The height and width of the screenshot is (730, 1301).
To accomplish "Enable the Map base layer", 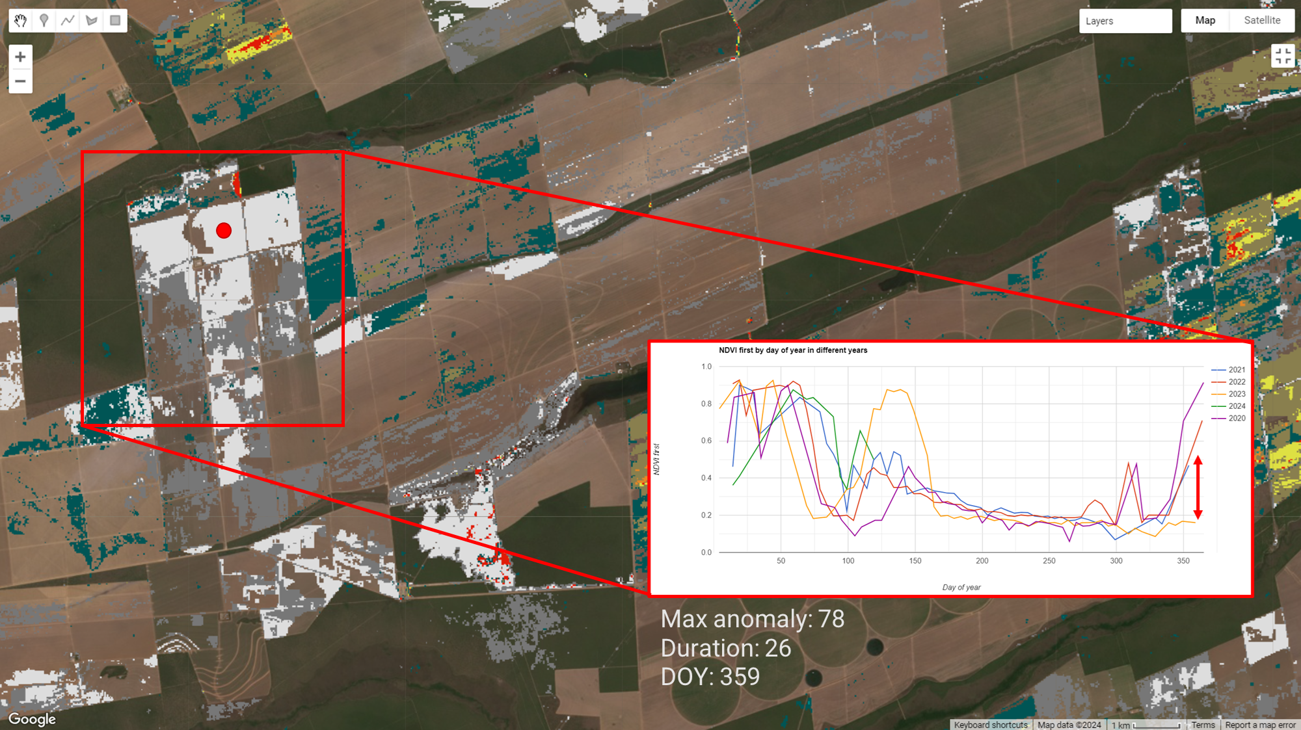I will (1204, 20).
